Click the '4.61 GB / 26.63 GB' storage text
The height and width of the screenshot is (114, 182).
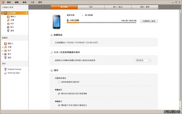(x=129, y=20)
